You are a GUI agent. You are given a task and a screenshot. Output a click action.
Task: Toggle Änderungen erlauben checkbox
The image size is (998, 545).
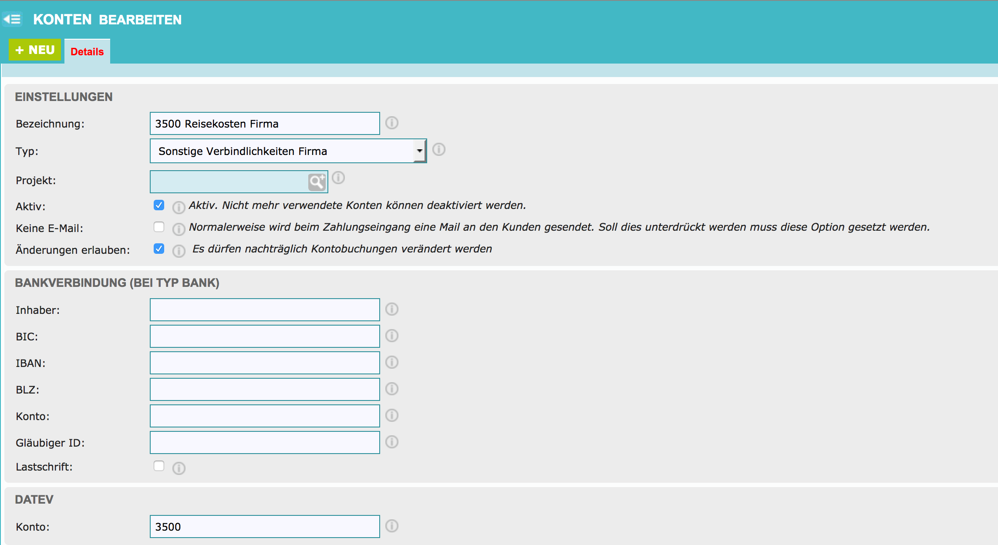(x=159, y=249)
